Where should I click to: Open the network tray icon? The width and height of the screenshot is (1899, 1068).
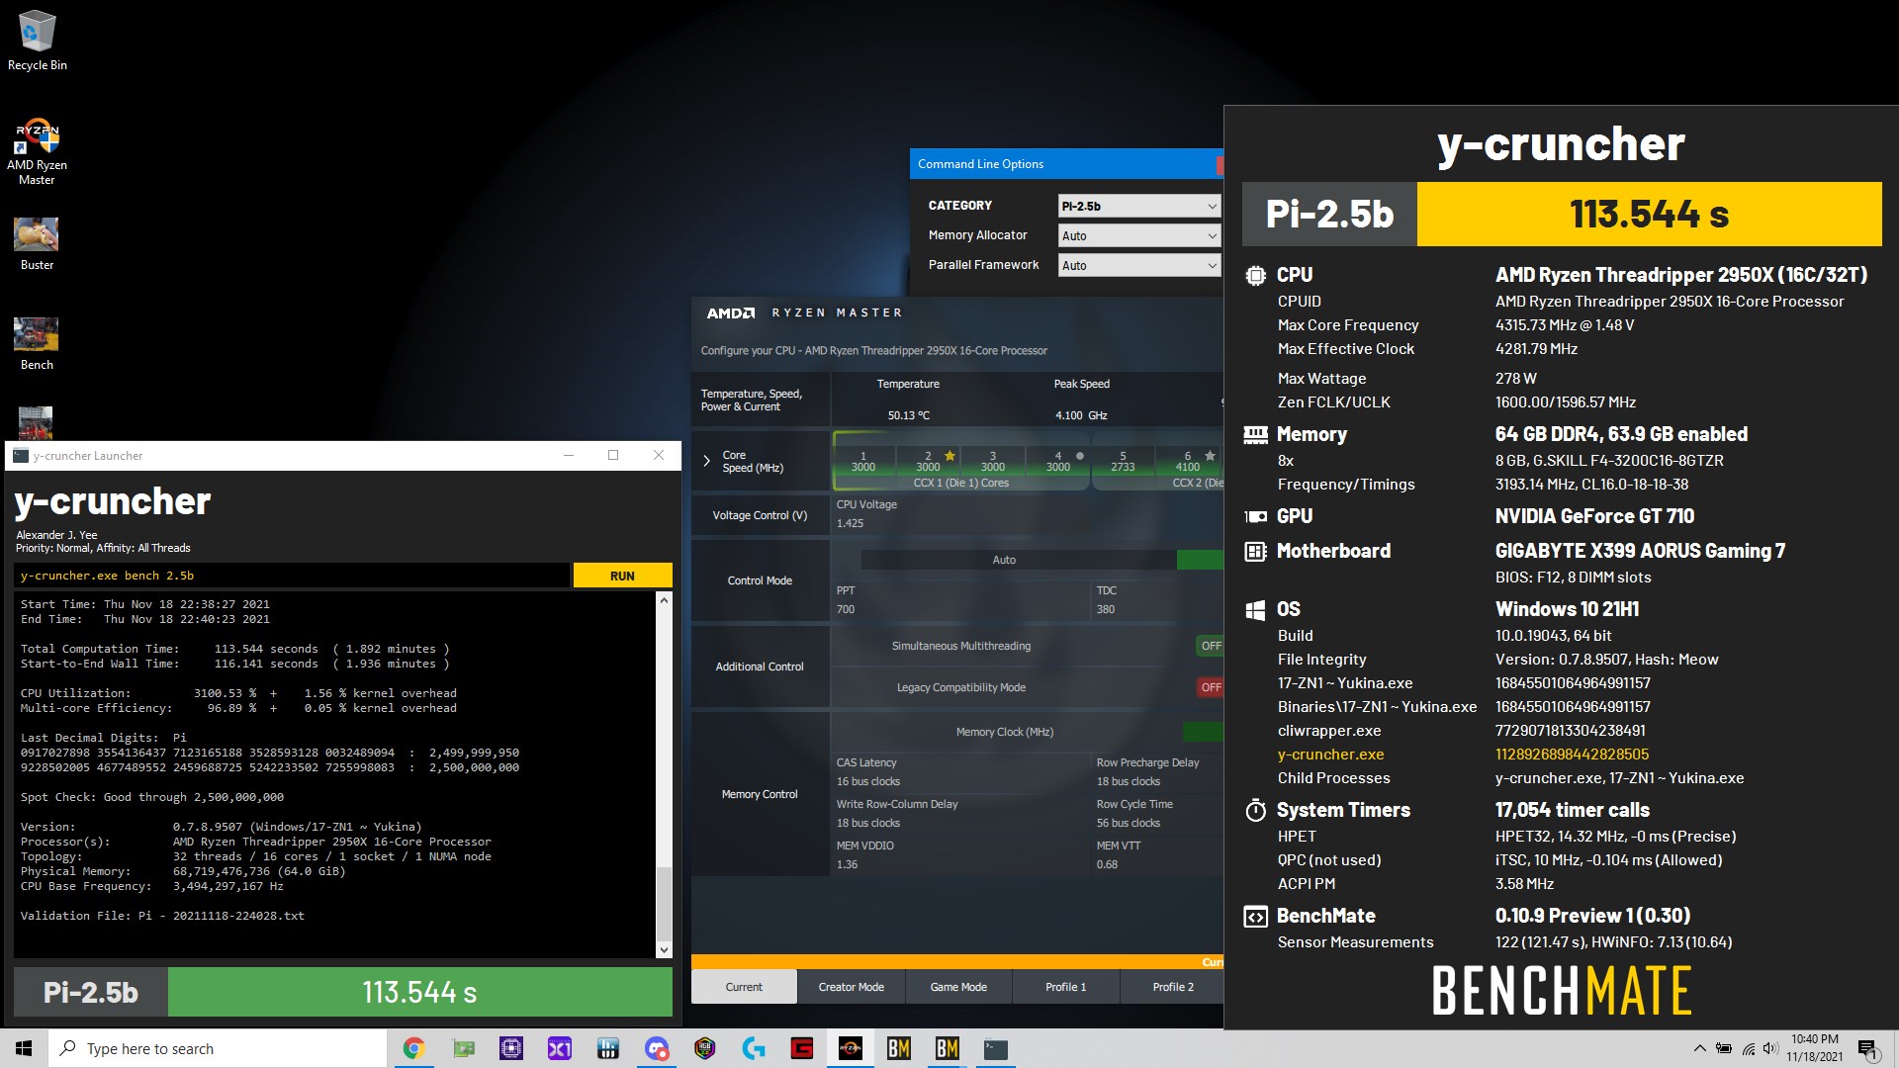[1748, 1048]
